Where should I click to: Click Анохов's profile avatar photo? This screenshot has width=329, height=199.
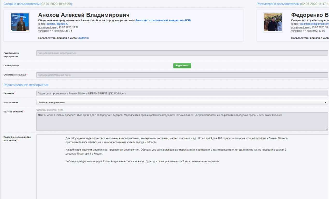[20, 22]
